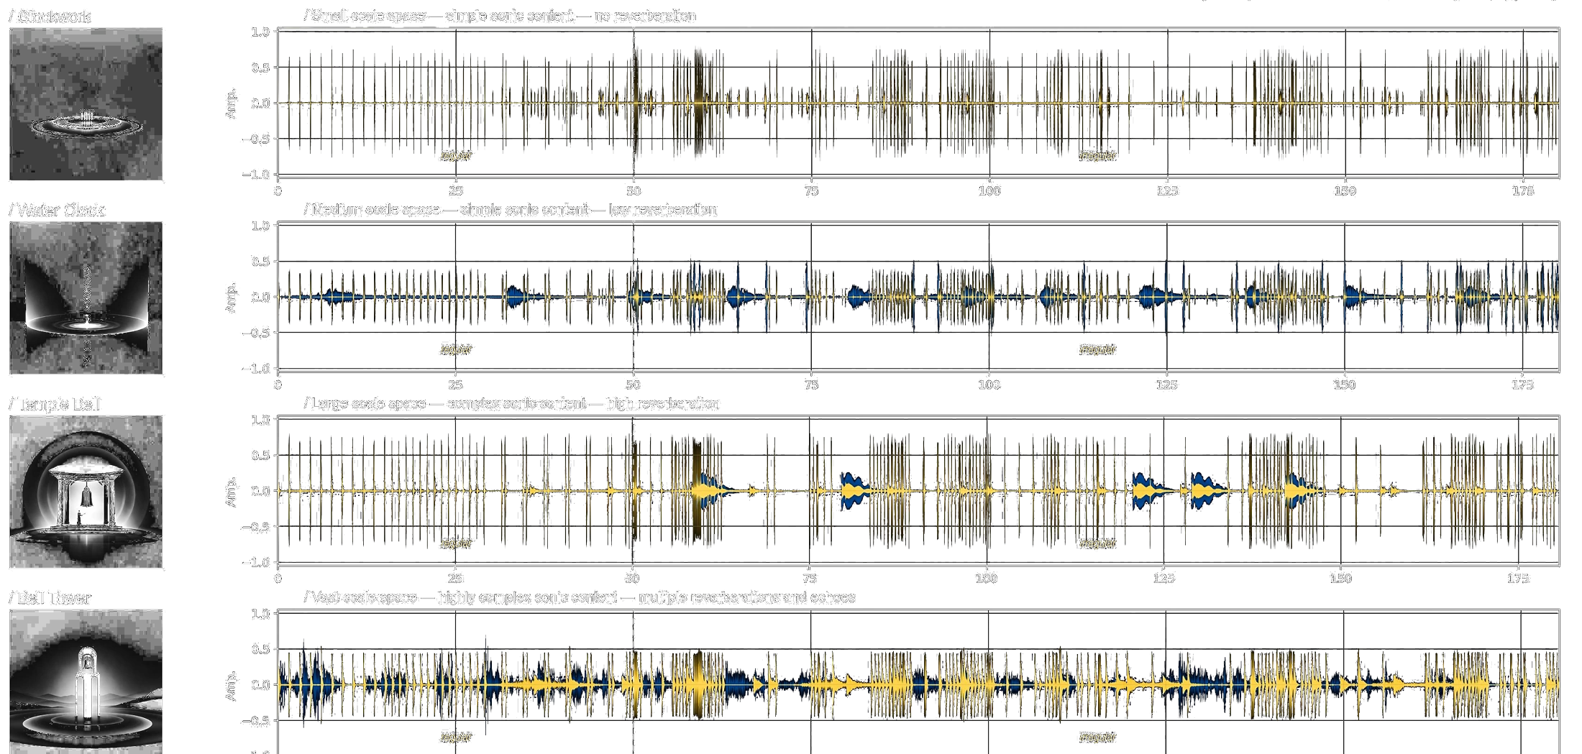Image resolution: width=1582 pixels, height=754 pixels.
Task: Select the Temple Bell thumbnail image
Action: coord(86,492)
